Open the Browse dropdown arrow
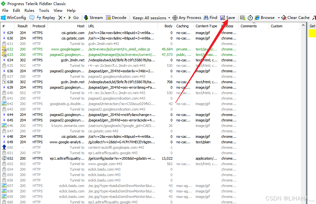 (x=279, y=18)
